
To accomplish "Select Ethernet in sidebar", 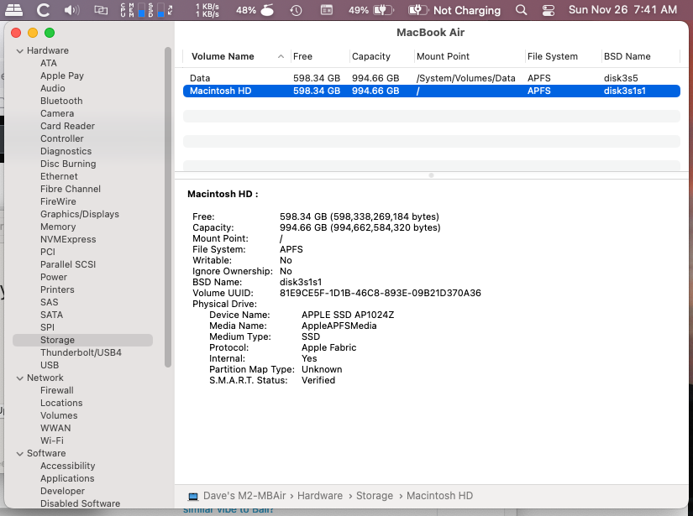I will point(59,176).
